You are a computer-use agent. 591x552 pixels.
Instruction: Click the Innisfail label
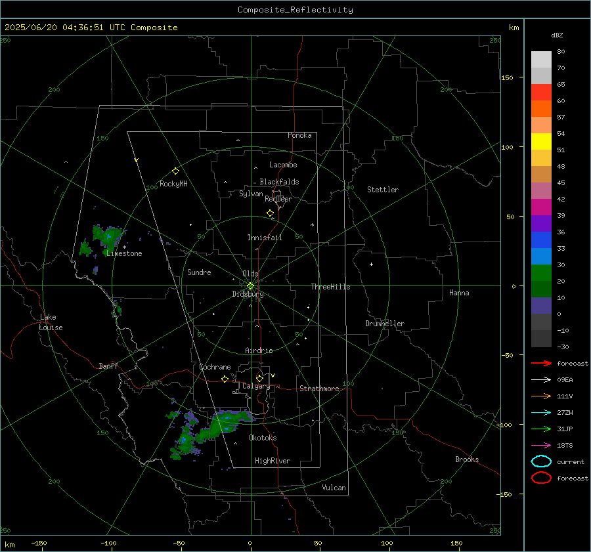[265, 238]
